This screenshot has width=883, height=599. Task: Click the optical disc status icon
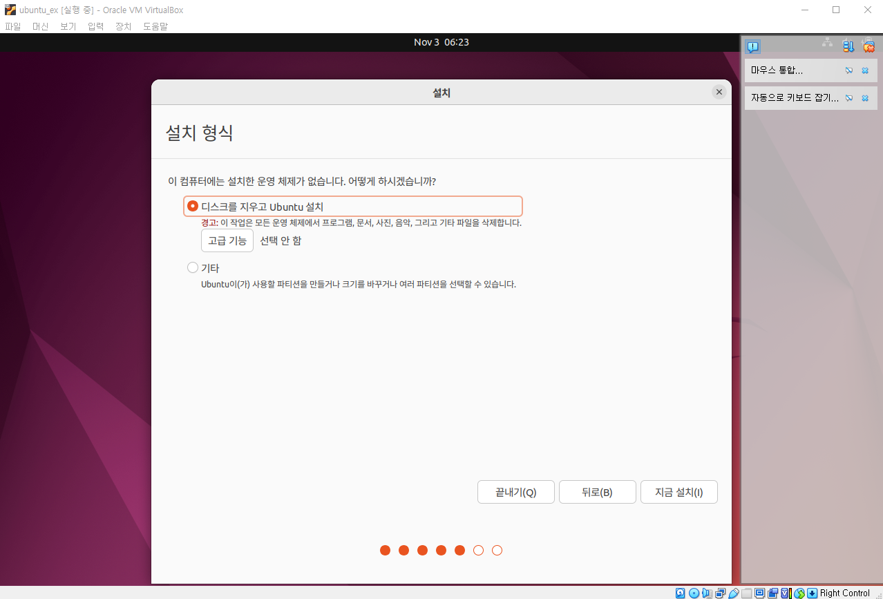pos(694,593)
